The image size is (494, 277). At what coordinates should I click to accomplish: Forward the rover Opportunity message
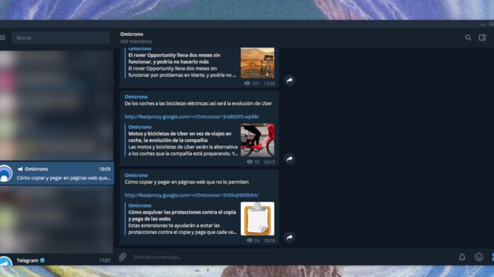[289, 80]
